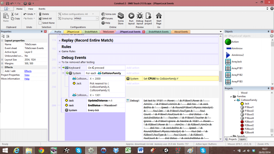The image size is (274, 154).
Task: Open the tab list dropdown arrow
Action: coord(221,32)
